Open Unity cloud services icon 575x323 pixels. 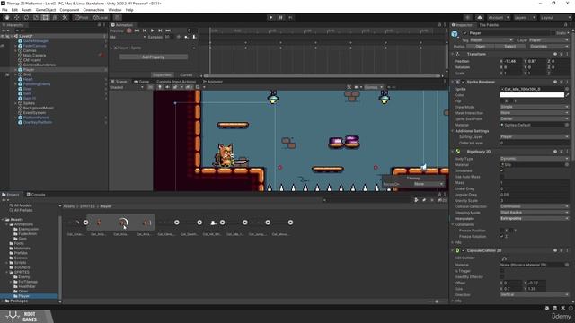pyautogui.click(x=479, y=18)
